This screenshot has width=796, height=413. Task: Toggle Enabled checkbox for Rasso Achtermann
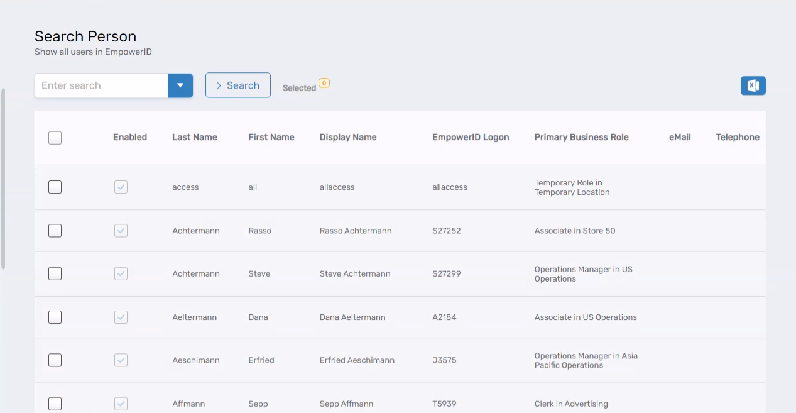coord(121,231)
